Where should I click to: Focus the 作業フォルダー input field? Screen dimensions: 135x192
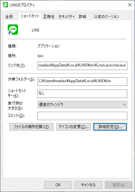(82, 82)
